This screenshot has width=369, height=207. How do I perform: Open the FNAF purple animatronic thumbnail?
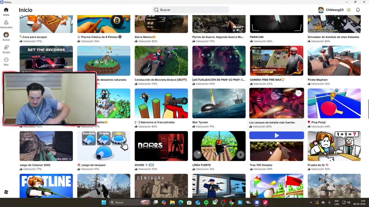click(219, 61)
